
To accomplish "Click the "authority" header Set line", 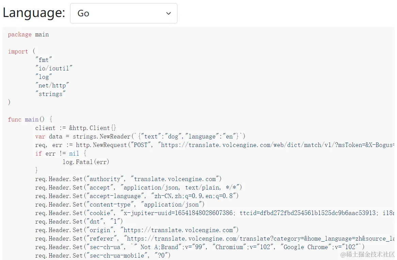I will (x=128, y=179).
